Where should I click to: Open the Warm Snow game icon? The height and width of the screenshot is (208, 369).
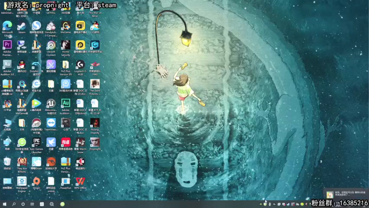tap(80, 146)
